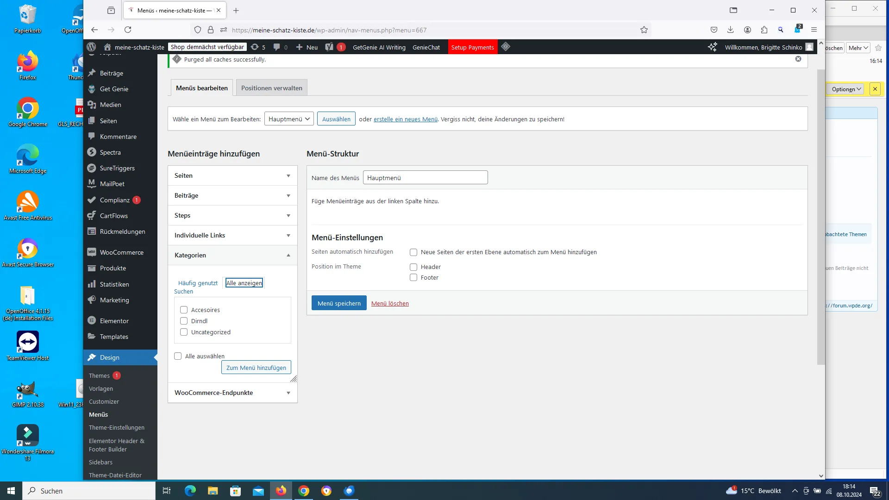Open Elementor from the admin sidebar
This screenshot has width=889, height=500.
tap(114, 321)
